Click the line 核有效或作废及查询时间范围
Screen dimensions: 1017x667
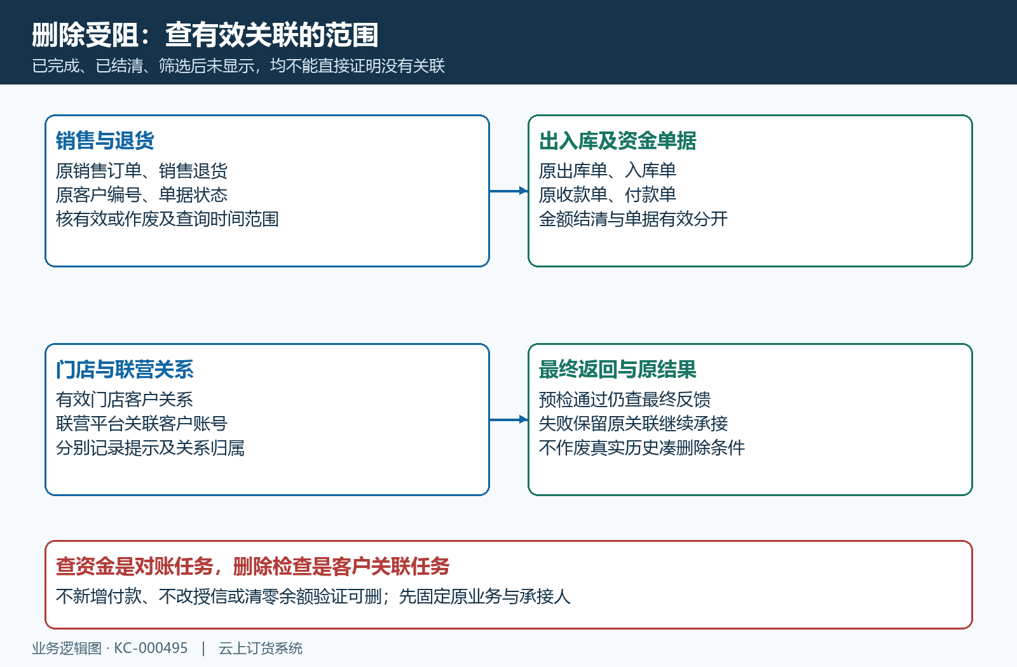(167, 219)
